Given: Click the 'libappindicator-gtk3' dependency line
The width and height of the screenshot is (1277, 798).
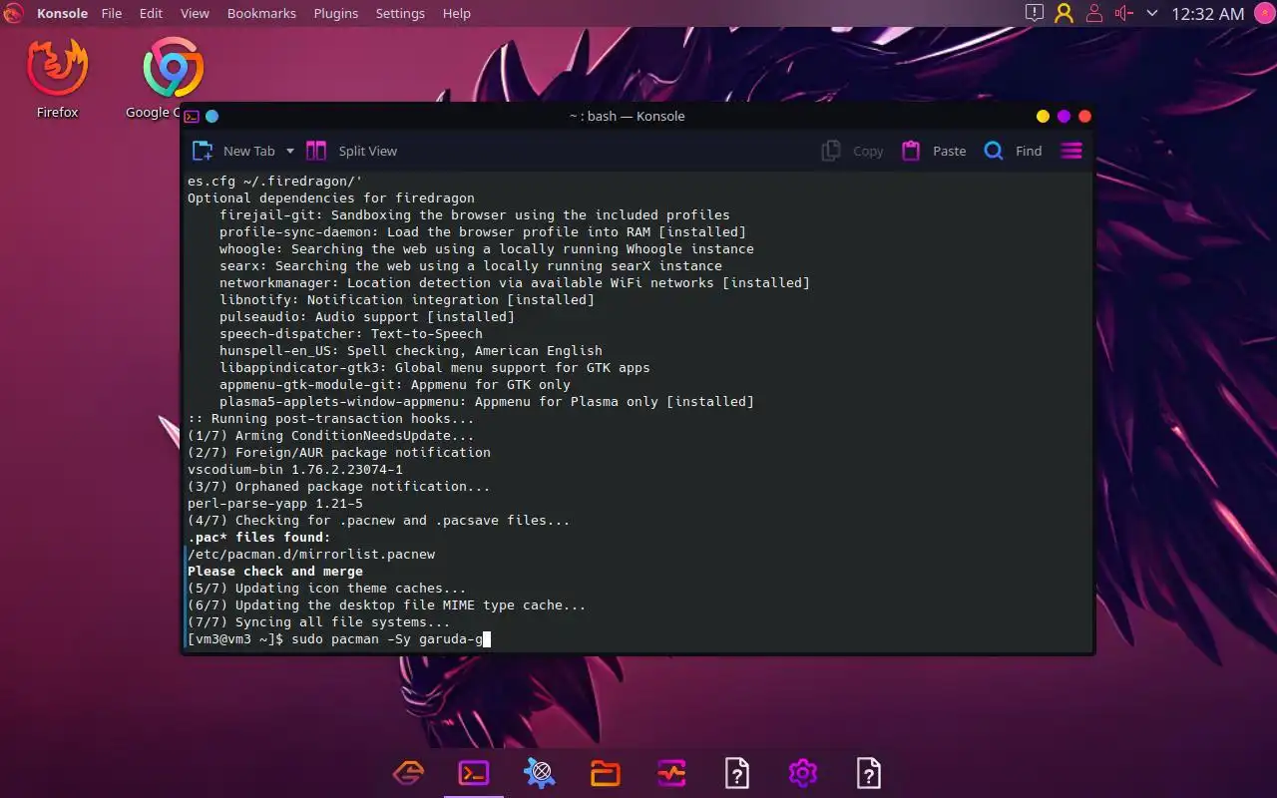Looking at the screenshot, I should 435,367.
